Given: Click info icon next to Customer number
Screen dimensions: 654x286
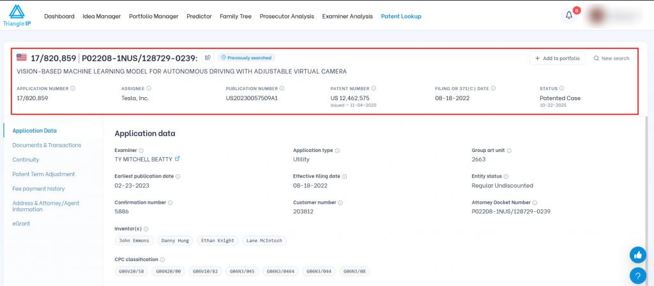Looking at the screenshot, I should coord(341,202).
